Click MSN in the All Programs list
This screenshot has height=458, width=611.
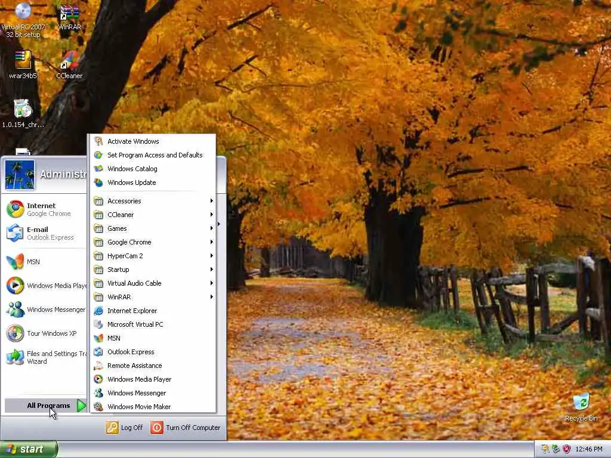point(153,338)
